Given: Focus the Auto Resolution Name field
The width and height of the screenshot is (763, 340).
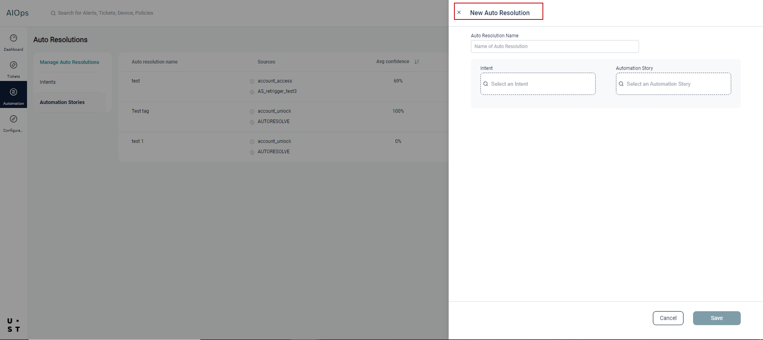Looking at the screenshot, I should point(554,47).
